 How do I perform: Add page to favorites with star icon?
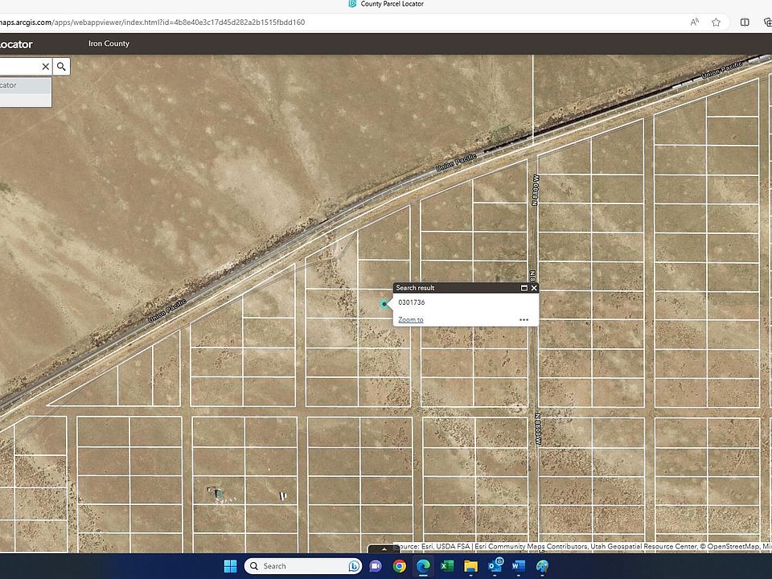click(x=716, y=23)
